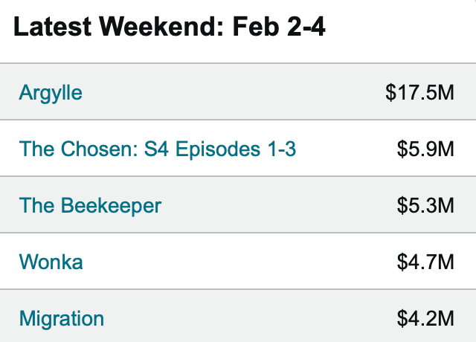This screenshot has width=476, height=342.
Task: Click the $5.3M gross for The Beekeeper
Action: click(425, 205)
